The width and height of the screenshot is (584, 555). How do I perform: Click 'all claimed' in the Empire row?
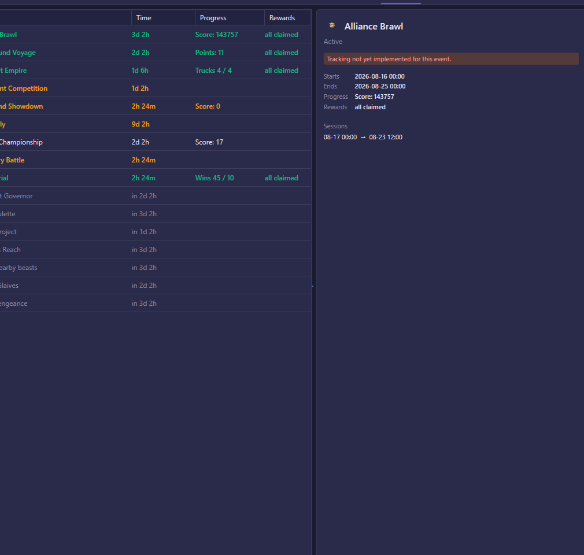point(281,70)
